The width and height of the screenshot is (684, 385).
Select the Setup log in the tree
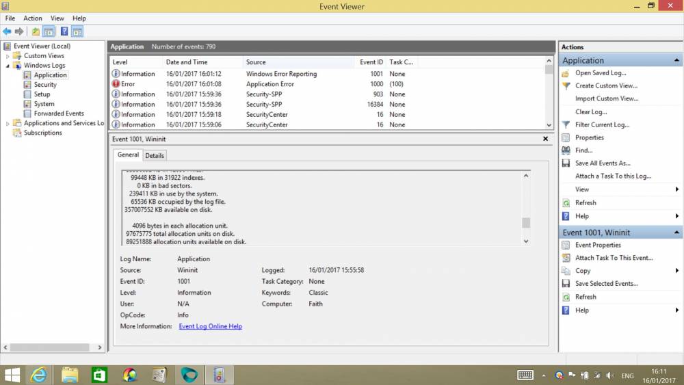click(x=42, y=94)
